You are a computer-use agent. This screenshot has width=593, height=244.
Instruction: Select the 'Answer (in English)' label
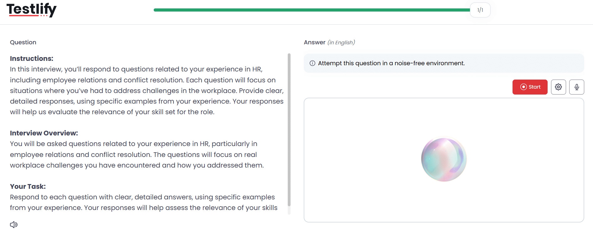pos(329,42)
